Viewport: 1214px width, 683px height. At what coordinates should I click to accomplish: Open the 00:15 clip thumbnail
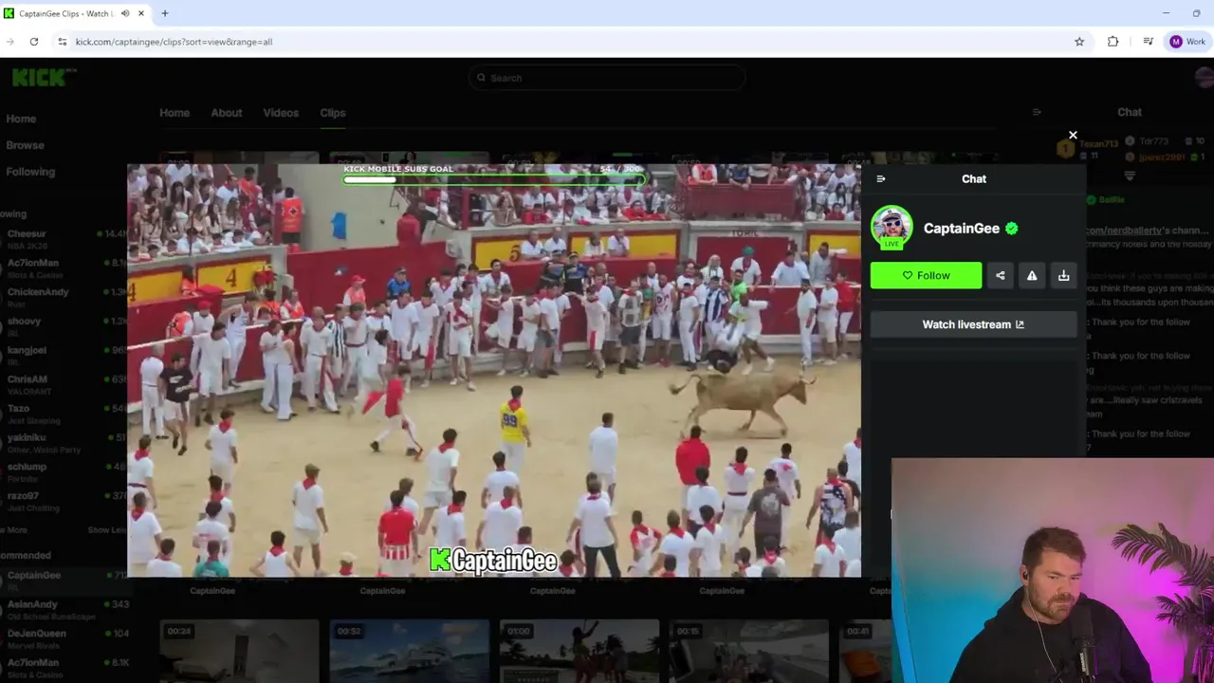point(748,651)
